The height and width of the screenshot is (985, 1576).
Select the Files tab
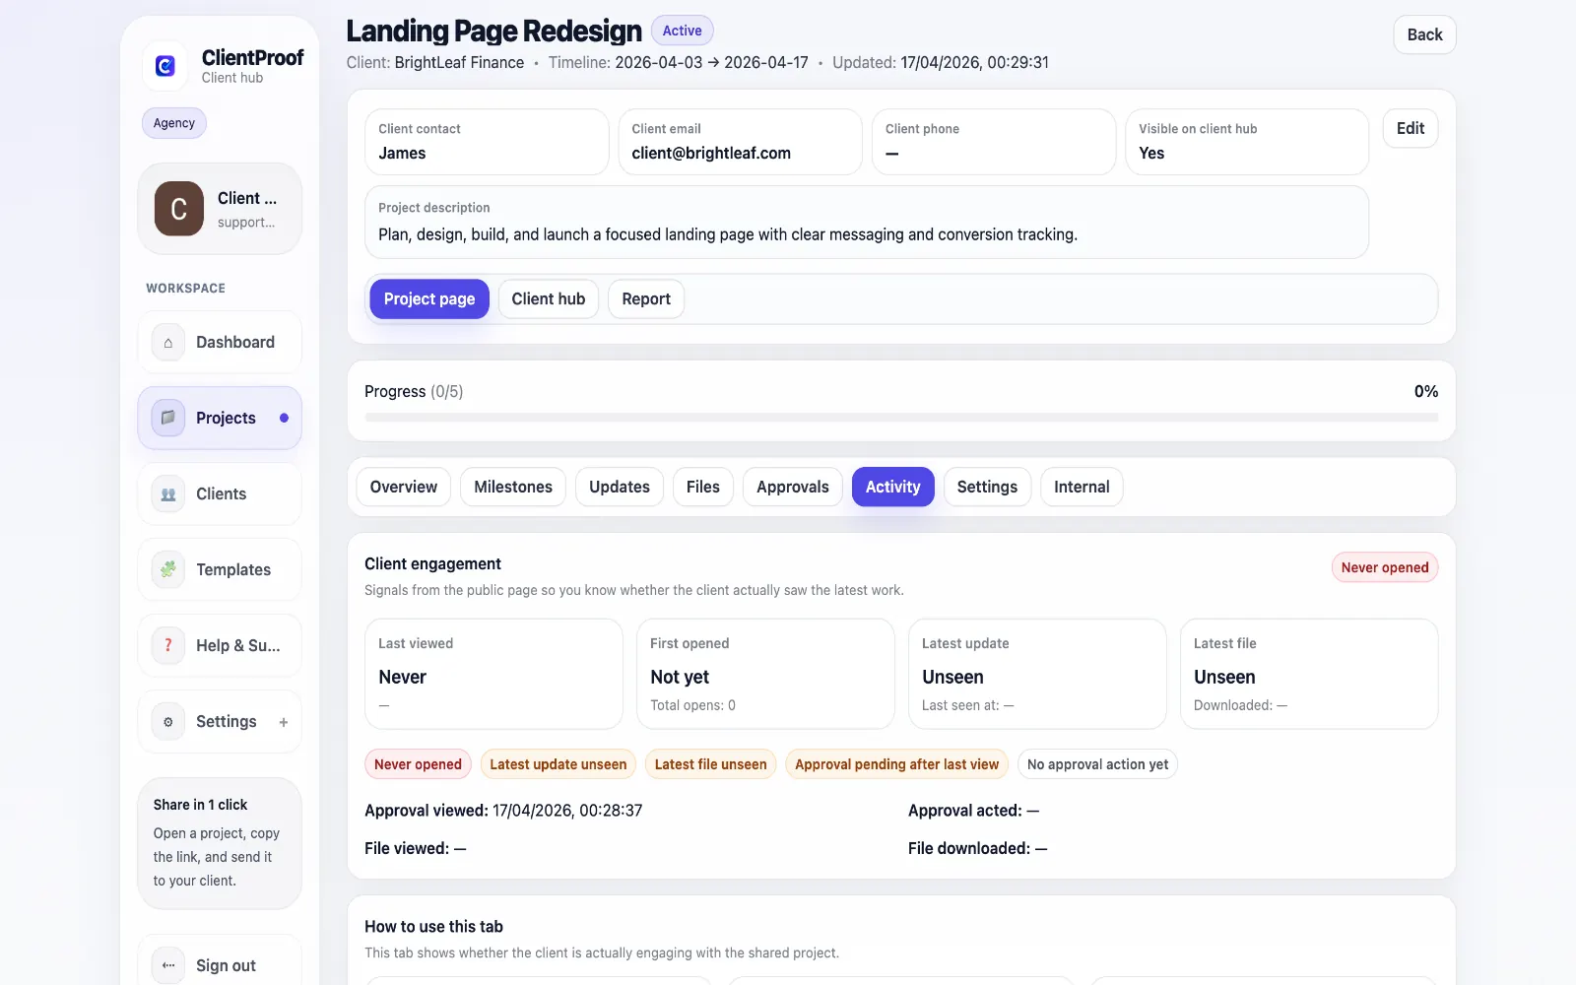703,487
